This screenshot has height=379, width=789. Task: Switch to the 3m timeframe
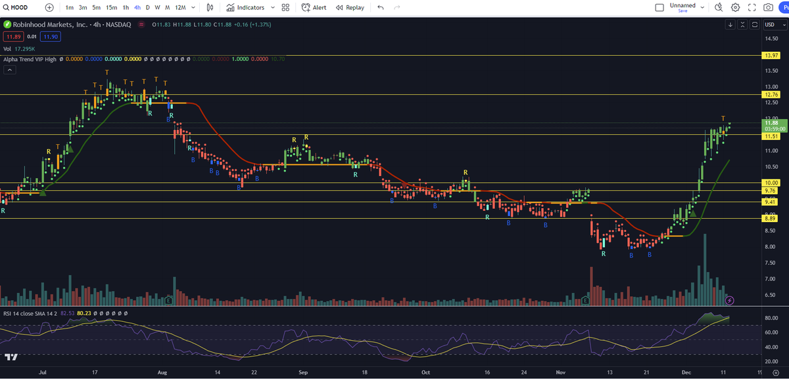pos(83,8)
